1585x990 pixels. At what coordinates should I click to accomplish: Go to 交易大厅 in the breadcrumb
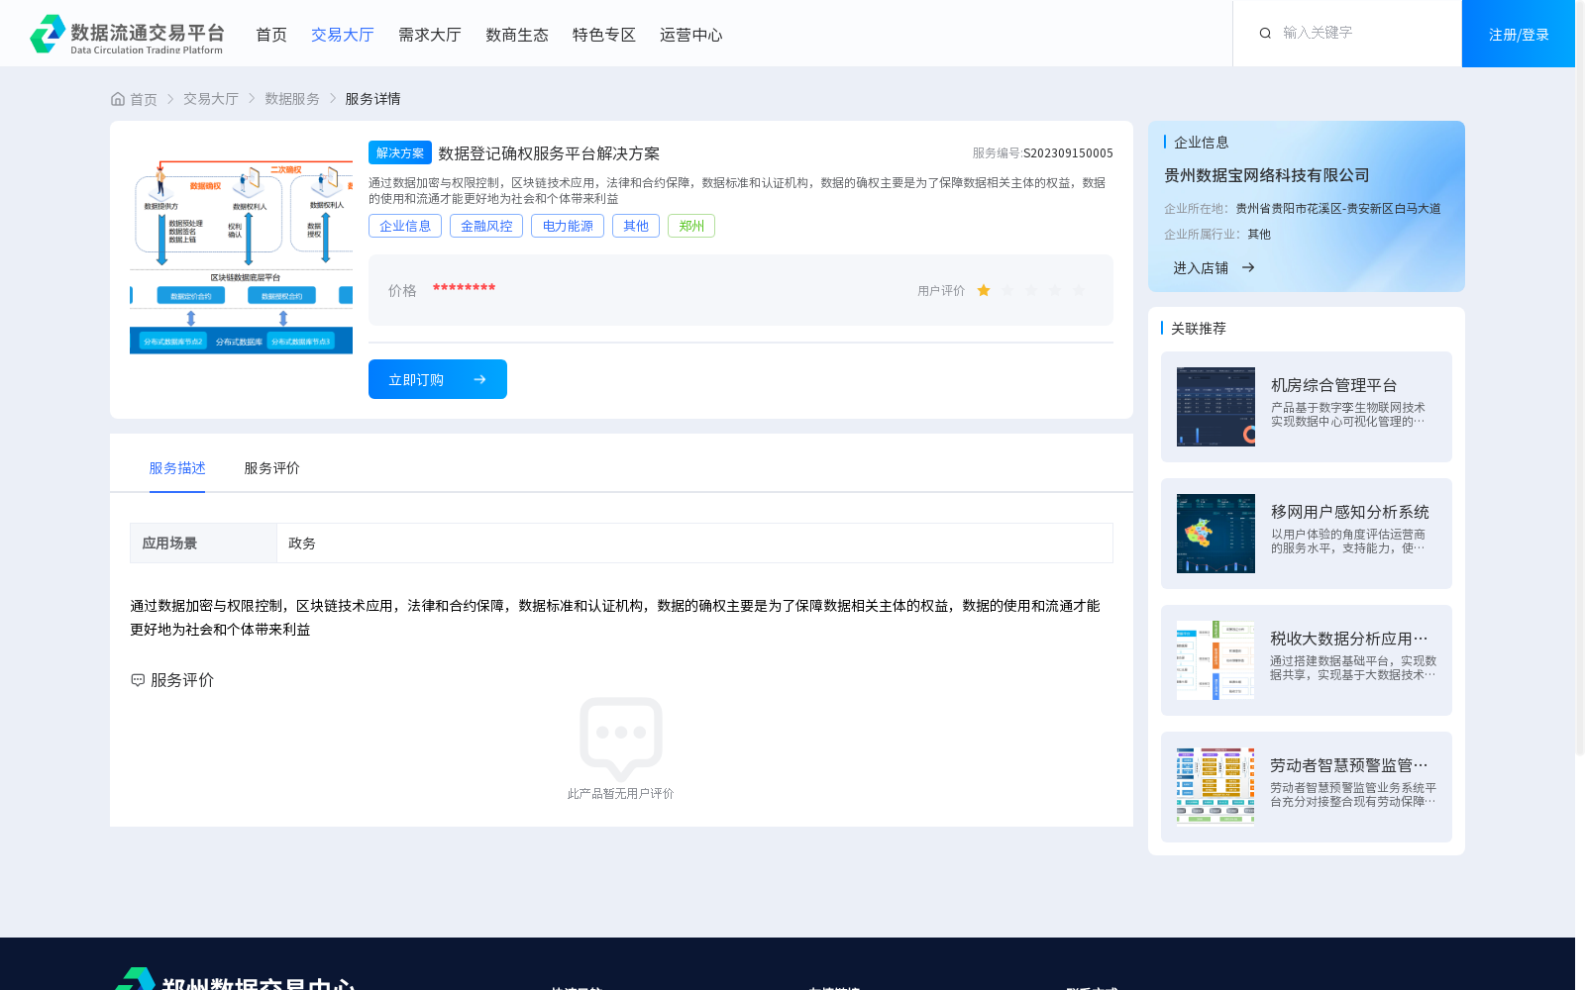tap(211, 99)
